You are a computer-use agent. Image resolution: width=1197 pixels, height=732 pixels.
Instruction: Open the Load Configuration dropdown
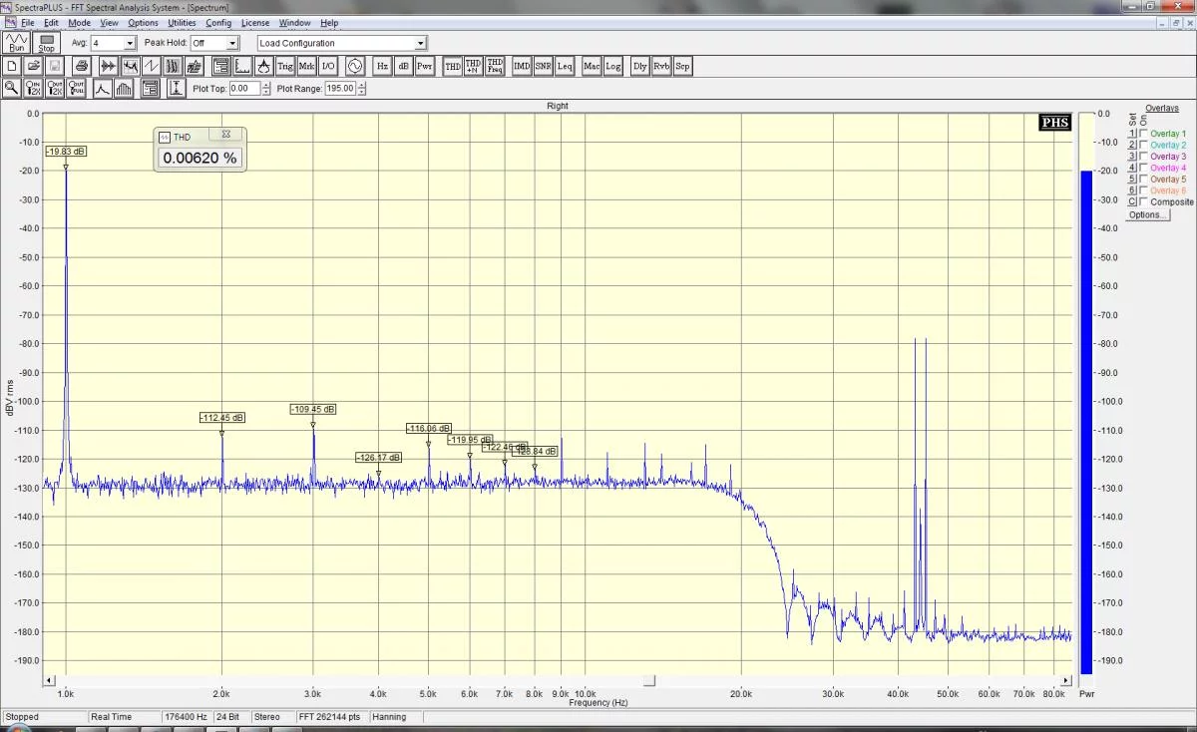(x=420, y=43)
